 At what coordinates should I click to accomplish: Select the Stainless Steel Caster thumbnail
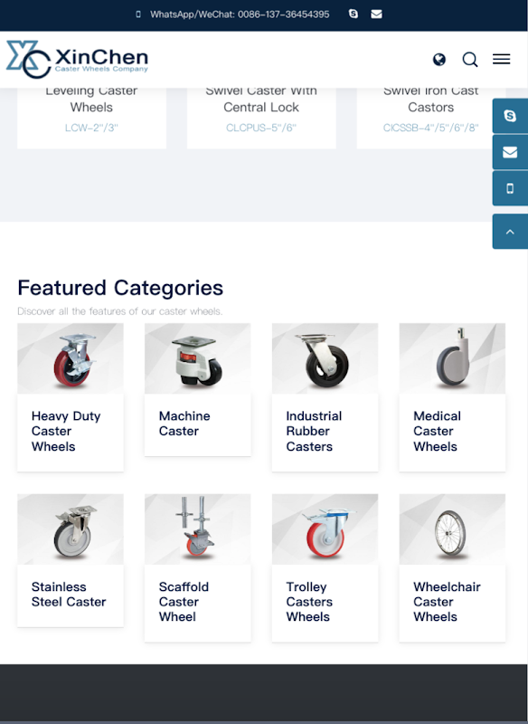pos(71,529)
